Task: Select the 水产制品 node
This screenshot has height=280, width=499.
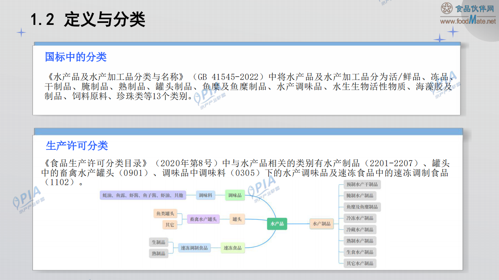Action: coord(322,224)
